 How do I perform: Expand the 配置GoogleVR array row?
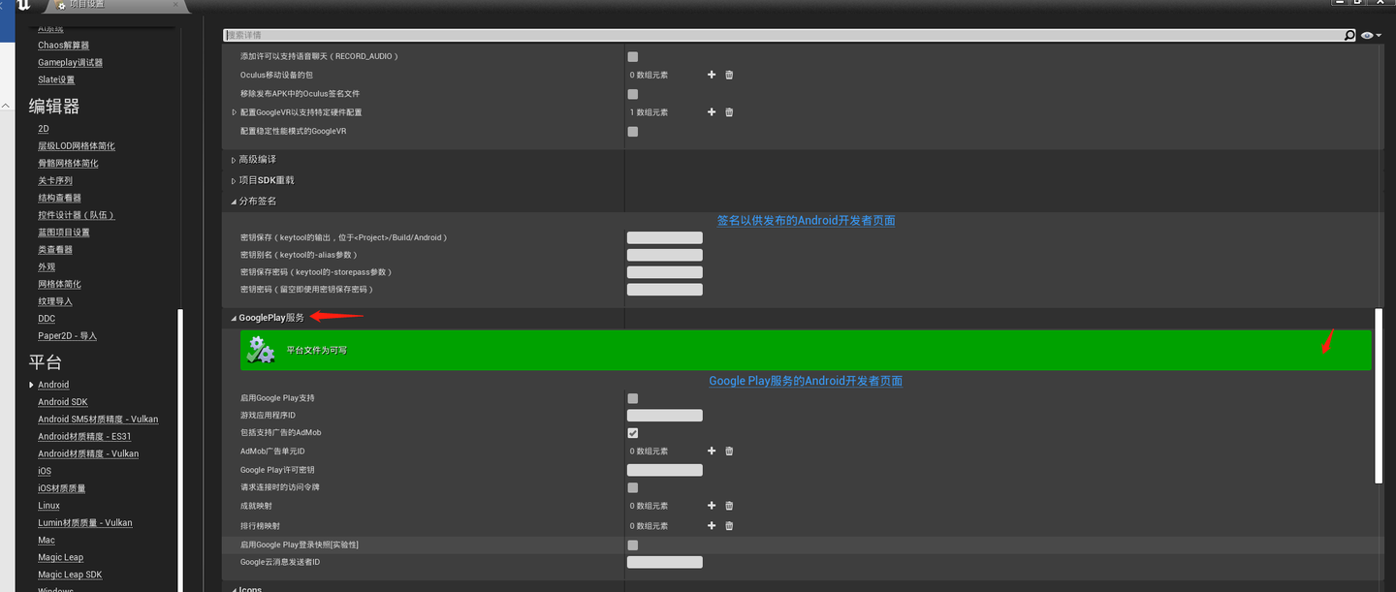(x=234, y=112)
